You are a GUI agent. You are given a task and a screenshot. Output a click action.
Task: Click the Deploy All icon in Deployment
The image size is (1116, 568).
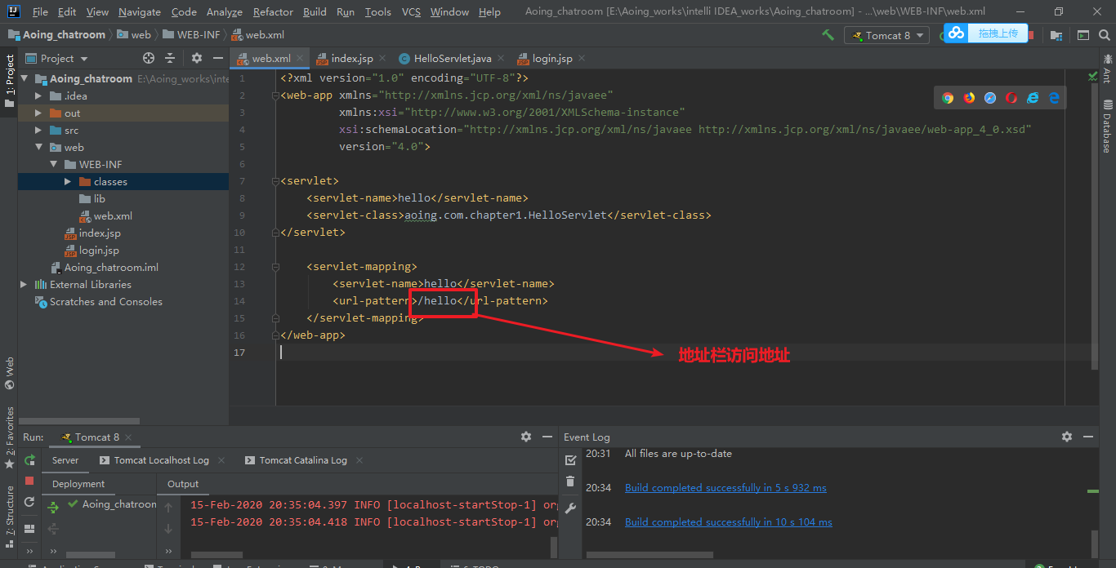pyautogui.click(x=53, y=508)
